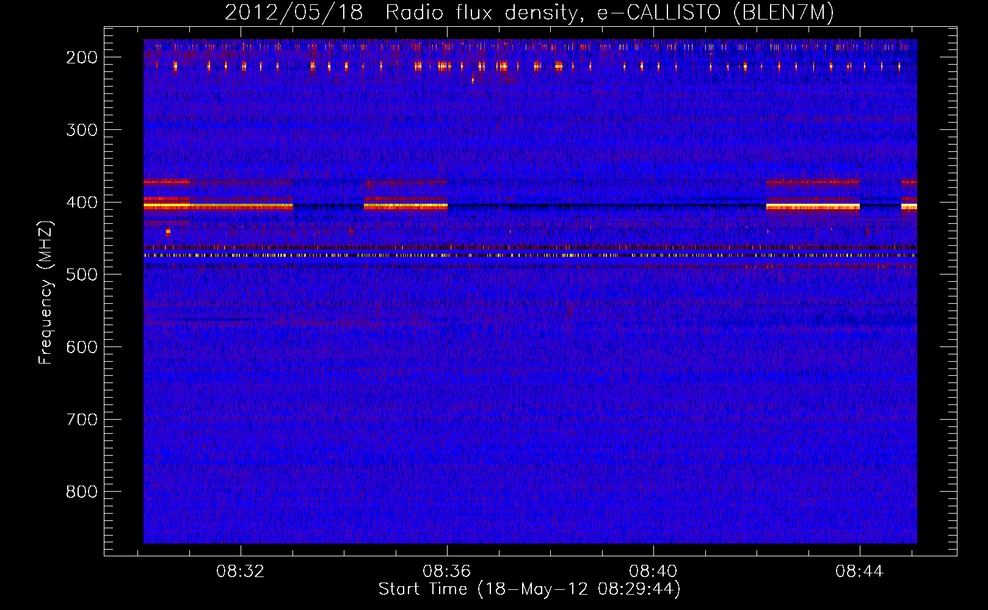The height and width of the screenshot is (610, 988).
Task: Click the 200 frequency tick label
Action: pyautogui.click(x=82, y=57)
